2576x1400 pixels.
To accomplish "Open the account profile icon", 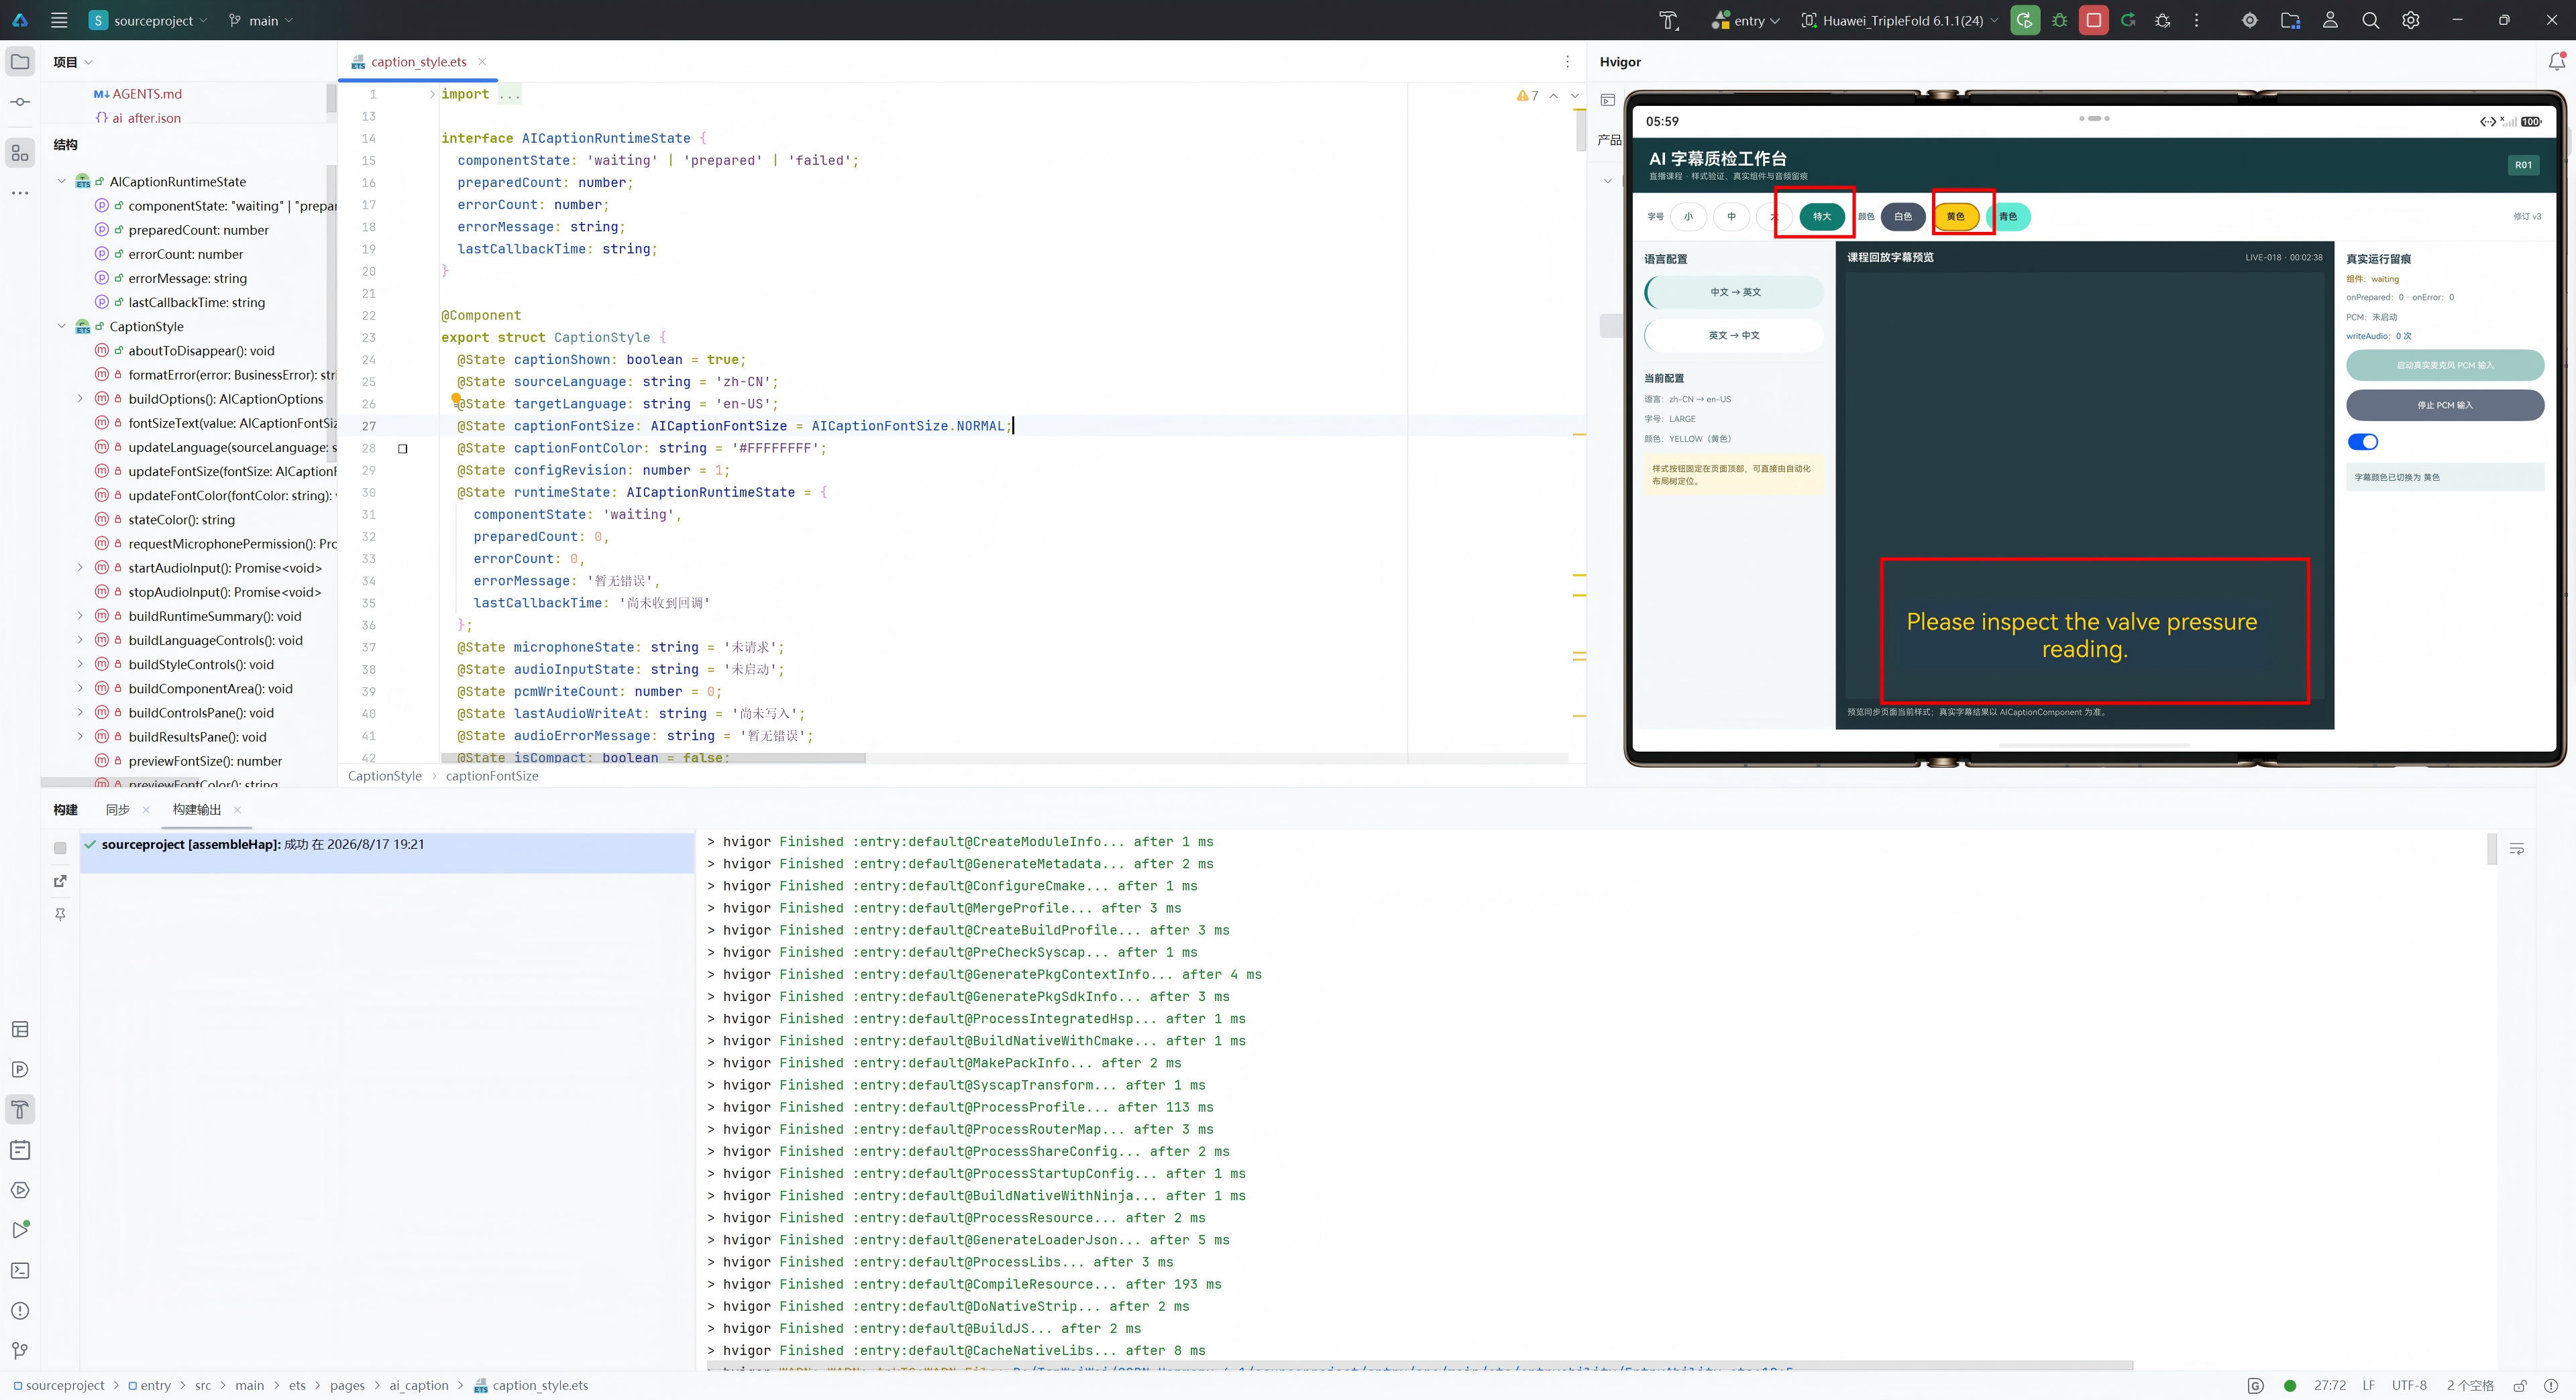I will [2330, 20].
